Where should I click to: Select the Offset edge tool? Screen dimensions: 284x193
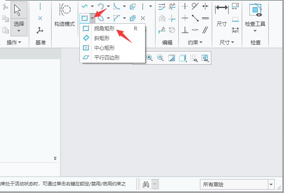pos(133,6)
